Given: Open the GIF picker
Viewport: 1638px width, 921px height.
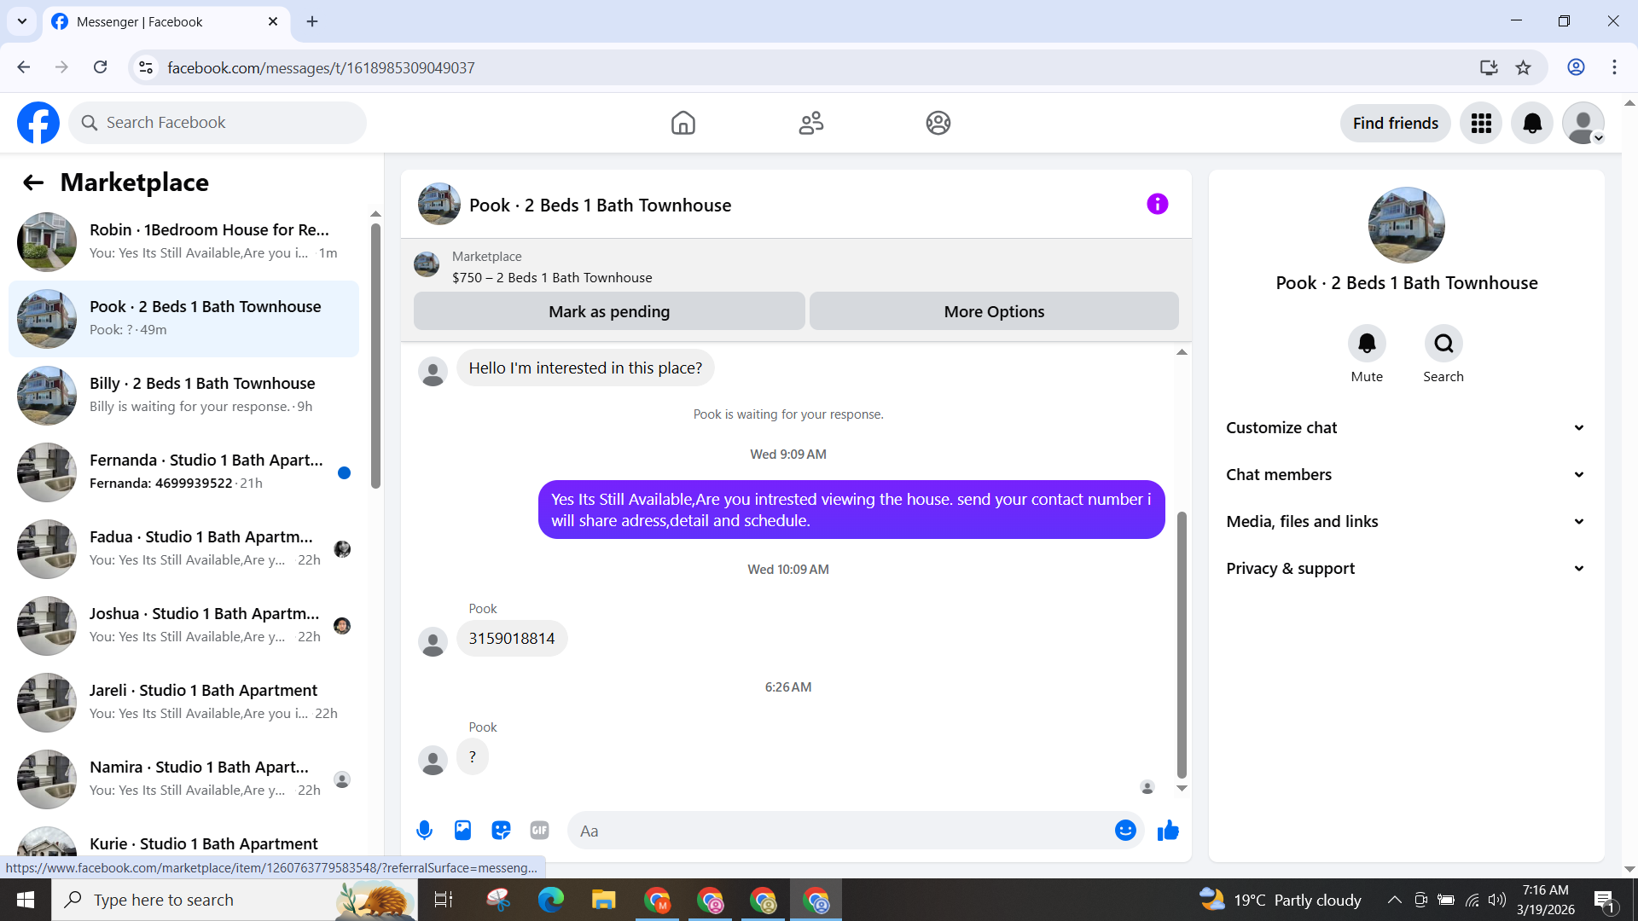Looking at the screenshot, I should [x=539, y=830].
